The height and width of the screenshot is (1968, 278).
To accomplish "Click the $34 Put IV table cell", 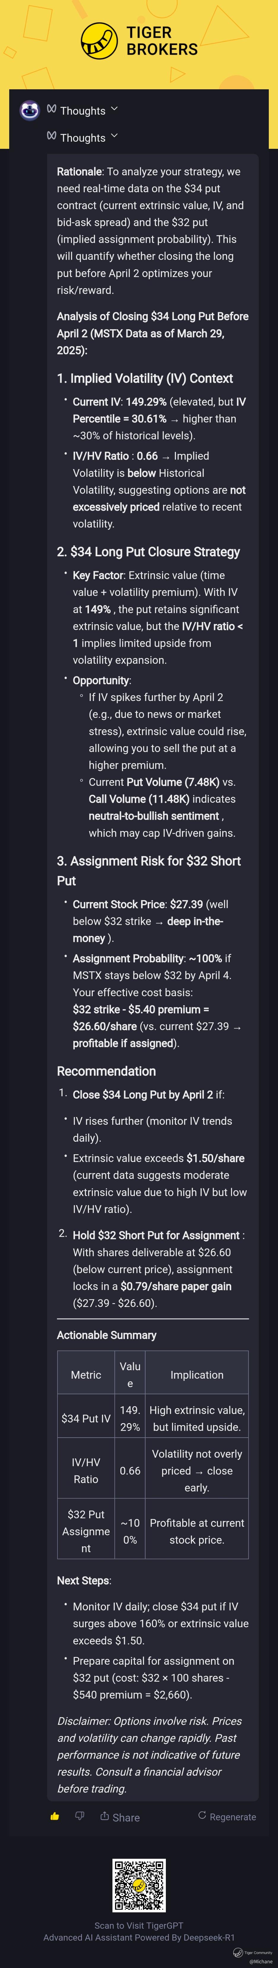I will pyautogui.click(x=86, y=1419).
